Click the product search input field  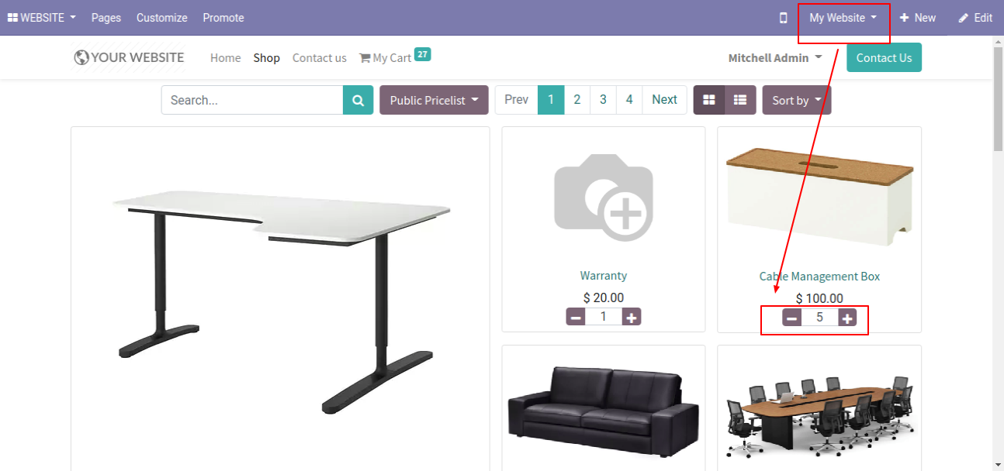pos(252,100)
